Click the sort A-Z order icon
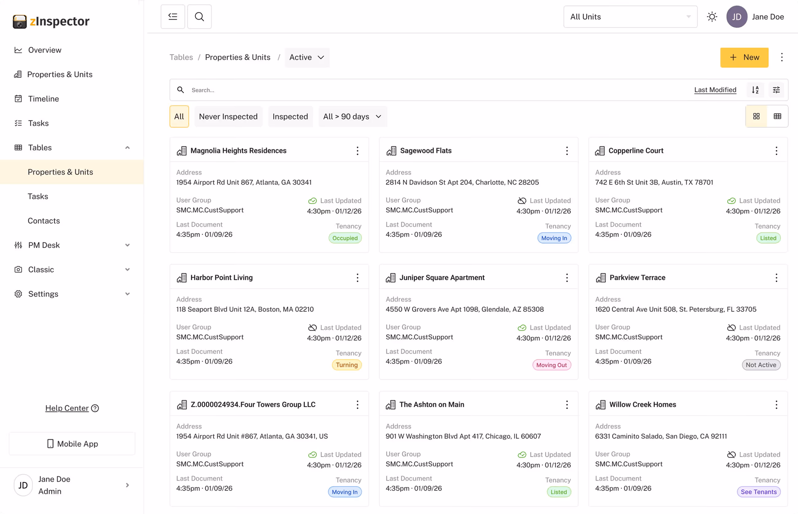 pos(755,90)
